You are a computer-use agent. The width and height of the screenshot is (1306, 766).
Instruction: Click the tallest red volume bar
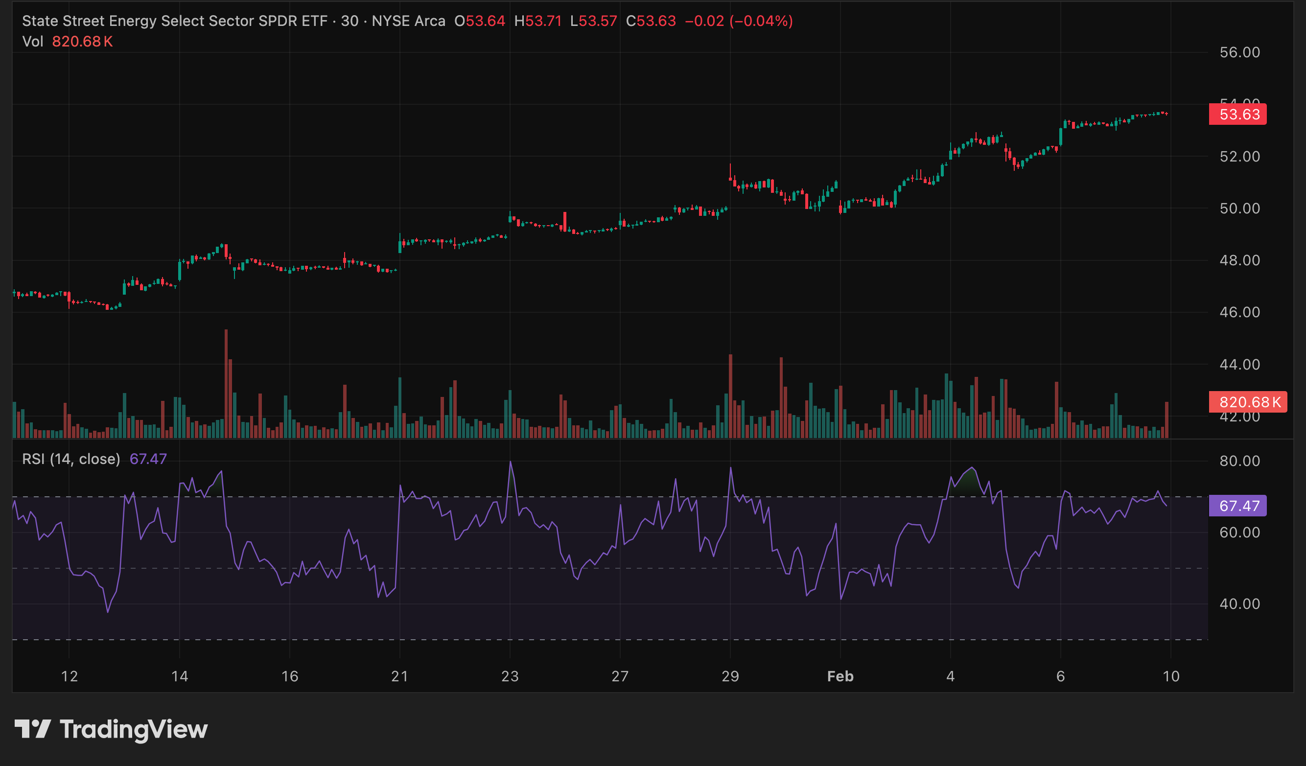click(226, 384)
